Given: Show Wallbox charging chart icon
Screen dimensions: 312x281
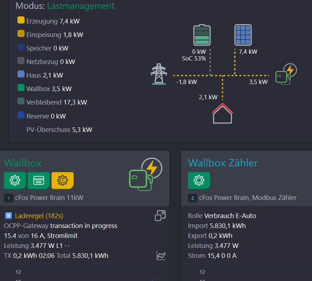Looking at the screenshot, I should (x=161, y=255).
